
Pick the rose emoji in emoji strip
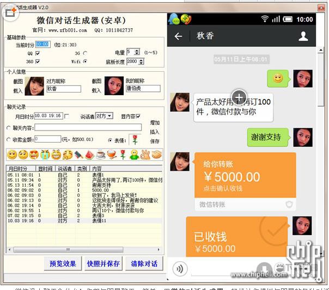click(123, 155)
